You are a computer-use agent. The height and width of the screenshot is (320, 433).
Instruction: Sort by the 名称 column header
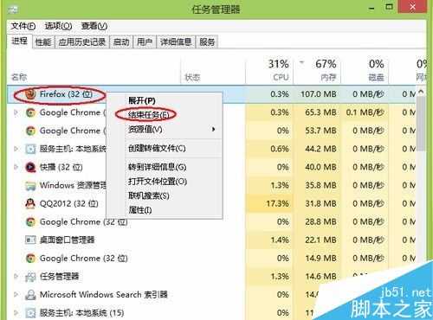[94, 71]
